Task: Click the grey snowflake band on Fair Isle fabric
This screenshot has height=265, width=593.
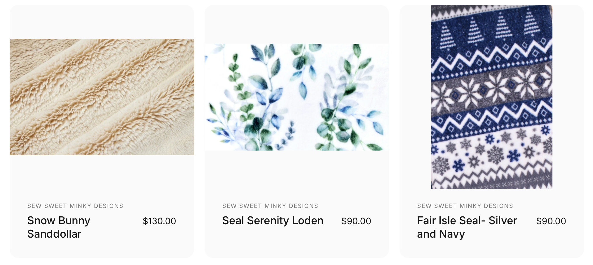Action: point(491,87)
